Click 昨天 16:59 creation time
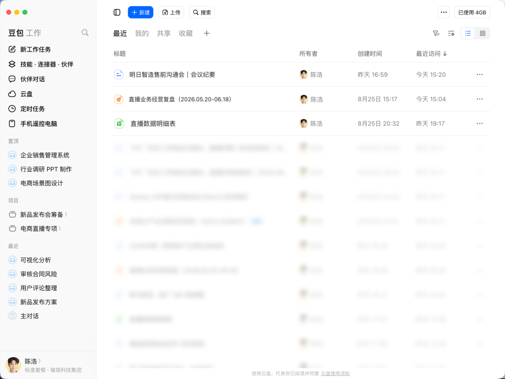Screen dimensions: 505x379 (x=373, y=75)
